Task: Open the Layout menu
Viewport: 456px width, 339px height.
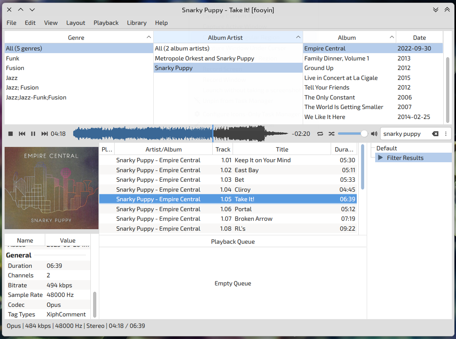Action: click(75, 23)
